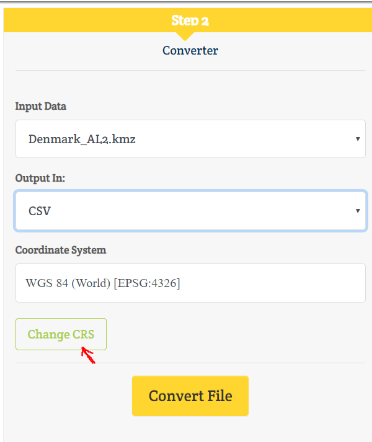Click the divider line above Convert File
Image resolution: width=372 pixels, height=442 pixels.
[190, 363]
